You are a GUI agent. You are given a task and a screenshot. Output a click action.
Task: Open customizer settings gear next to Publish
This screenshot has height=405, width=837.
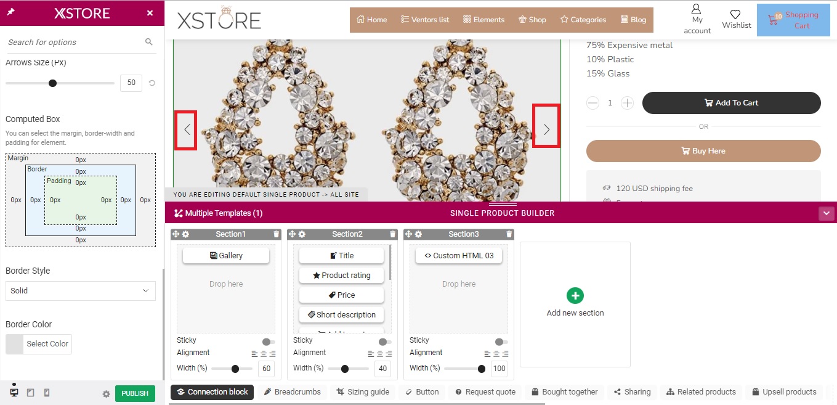tap(106, 394)
